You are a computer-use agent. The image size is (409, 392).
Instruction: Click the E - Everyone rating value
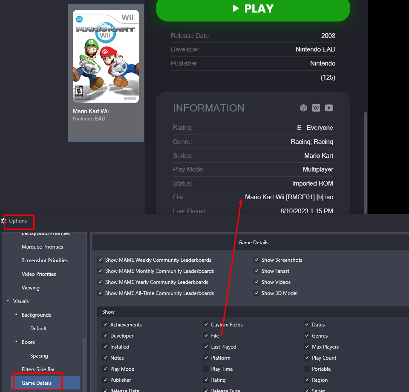[x=315, y=128]
